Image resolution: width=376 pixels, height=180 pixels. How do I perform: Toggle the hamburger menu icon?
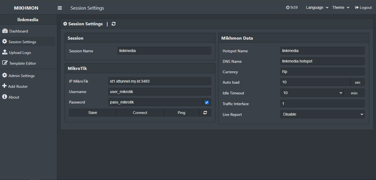tap(60, 8)
